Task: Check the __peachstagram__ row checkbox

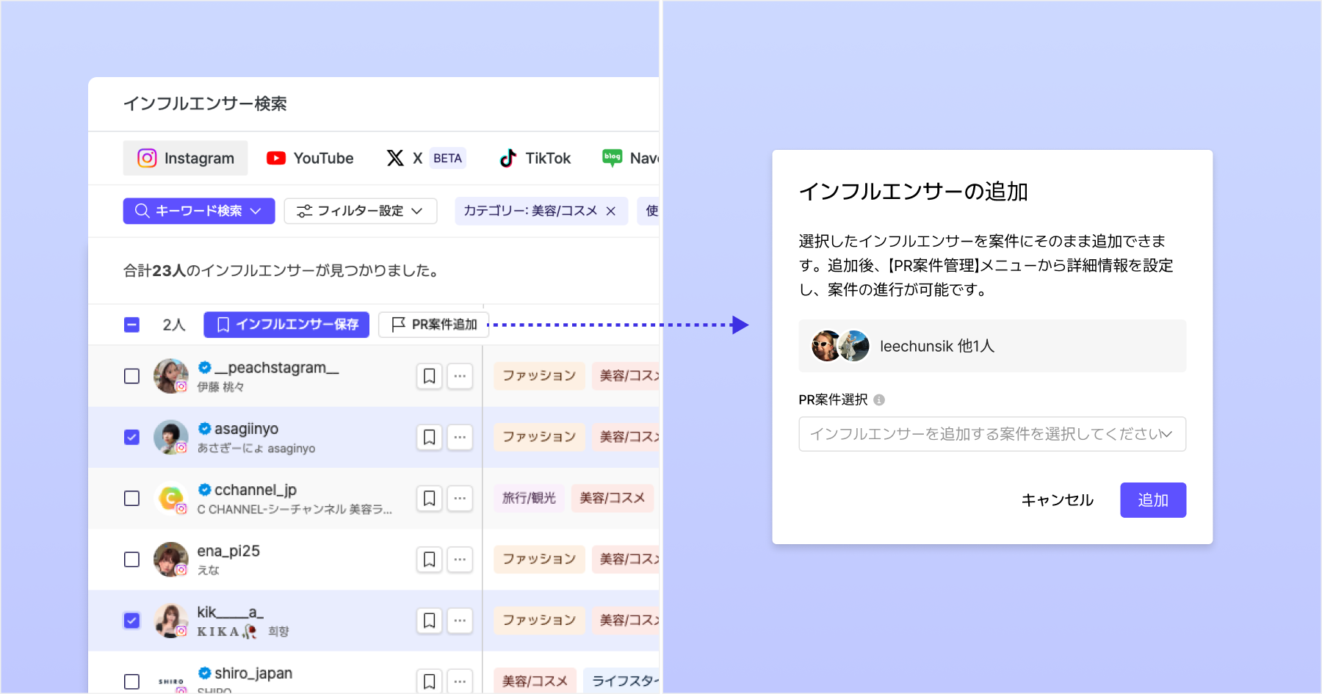Action: pyautogui.click(x=131, y=376)
